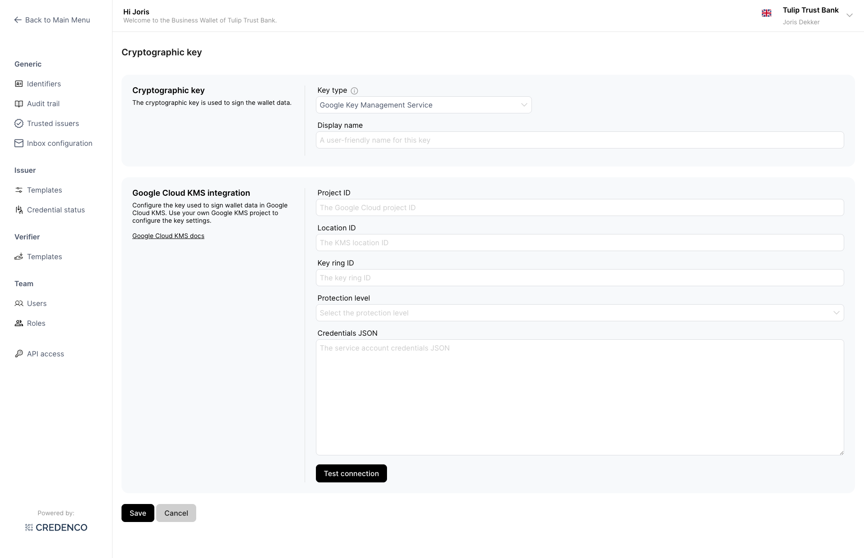Open the Google Cloud KMS docs link

168,236
